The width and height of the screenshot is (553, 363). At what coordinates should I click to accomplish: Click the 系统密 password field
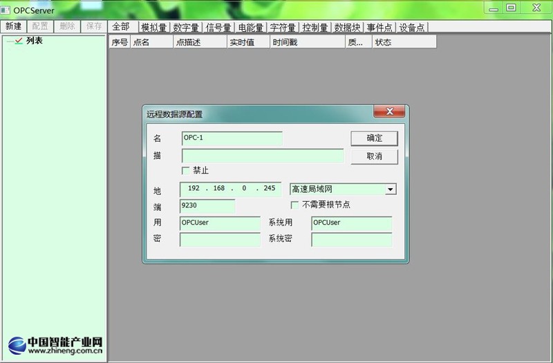tap(351, 239)
